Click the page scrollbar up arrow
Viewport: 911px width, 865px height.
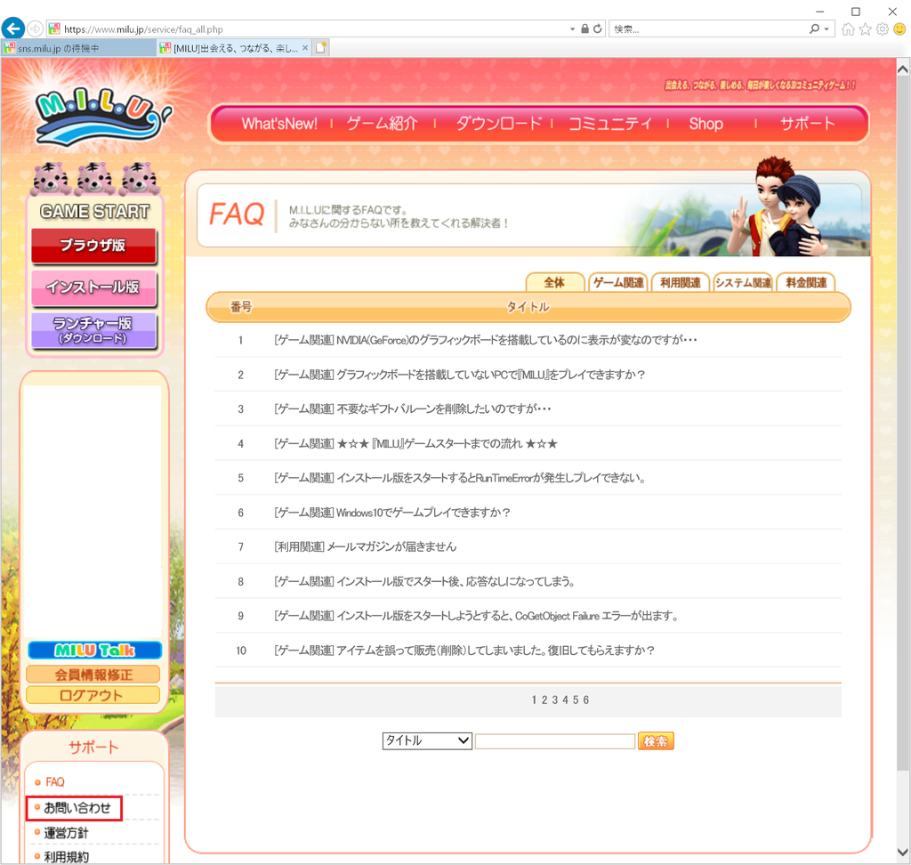click(903, 69)
